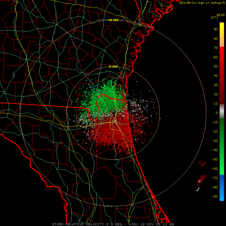Click the -90 scale value
Image resolution: width=226 pixels, height=226 pixels.
[215, 197]
